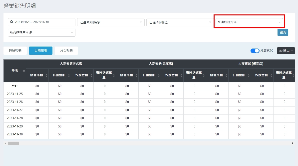Select the 日期報表 tab
298x166 pixels.
[x=40, y=51]
